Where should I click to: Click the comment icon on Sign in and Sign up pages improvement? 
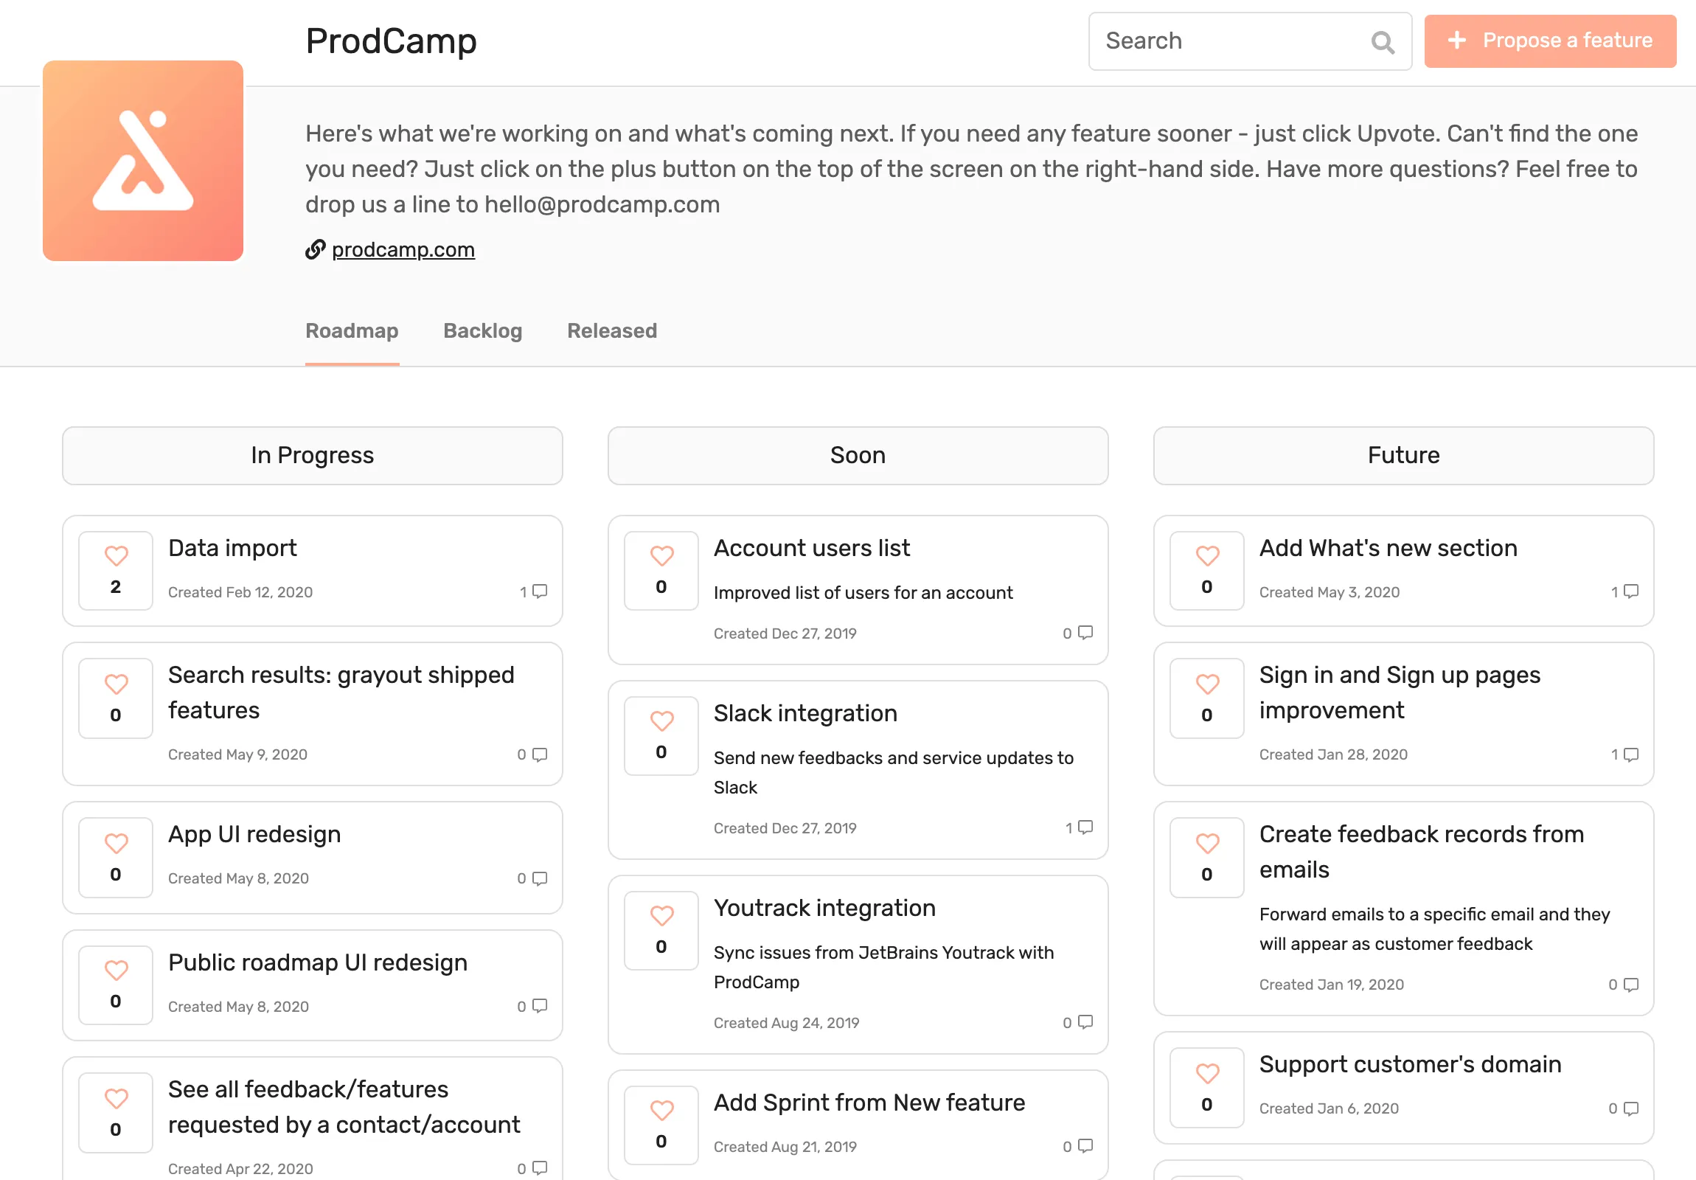click(1630, 754)
